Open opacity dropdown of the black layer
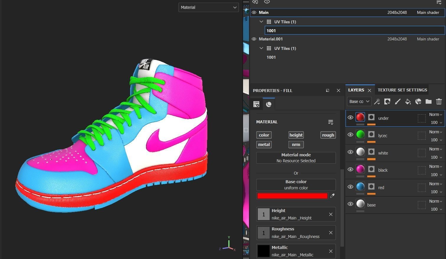This screenshot has height=259, width=446. (436, 175)
